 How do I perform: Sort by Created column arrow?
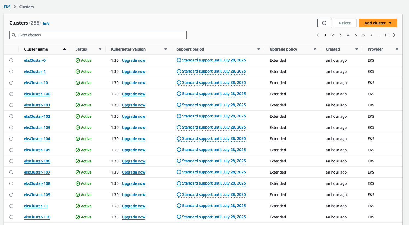pyautogui.click(x=357, y=49)
